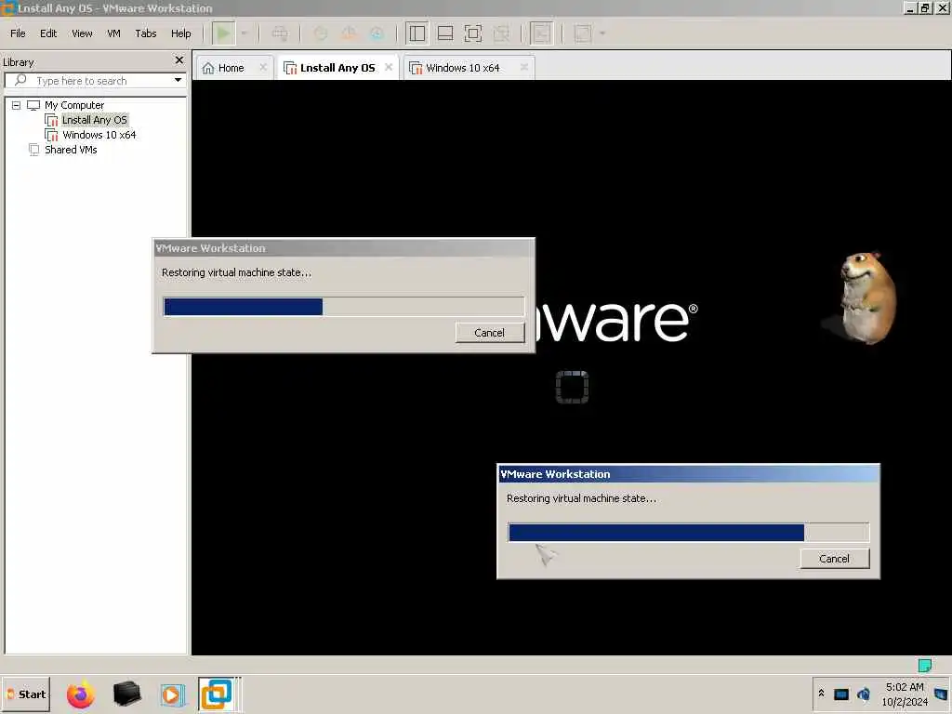This screenshot has height=714, width=952.
Task: Toggle the Show Library sidebar icon
Action: pos(417,33)
